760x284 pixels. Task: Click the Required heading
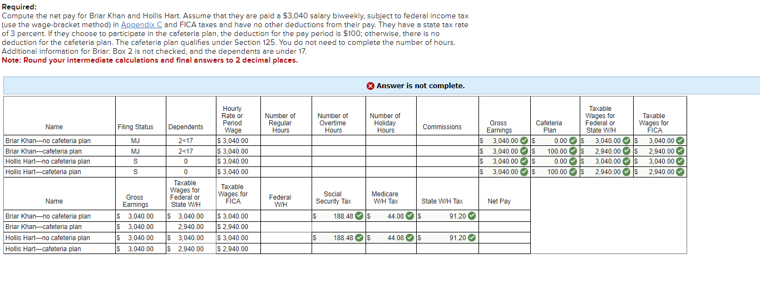click(20, 7)
